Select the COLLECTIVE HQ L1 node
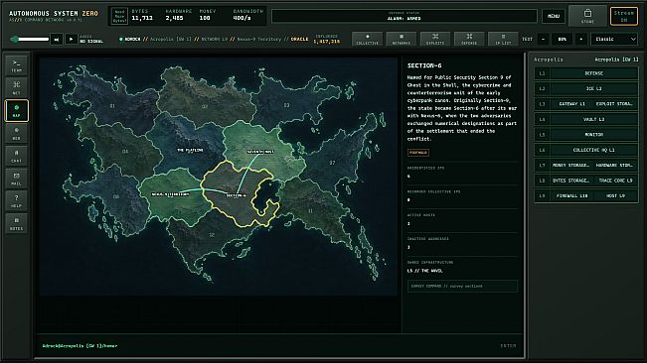 (x=593, y=150)
